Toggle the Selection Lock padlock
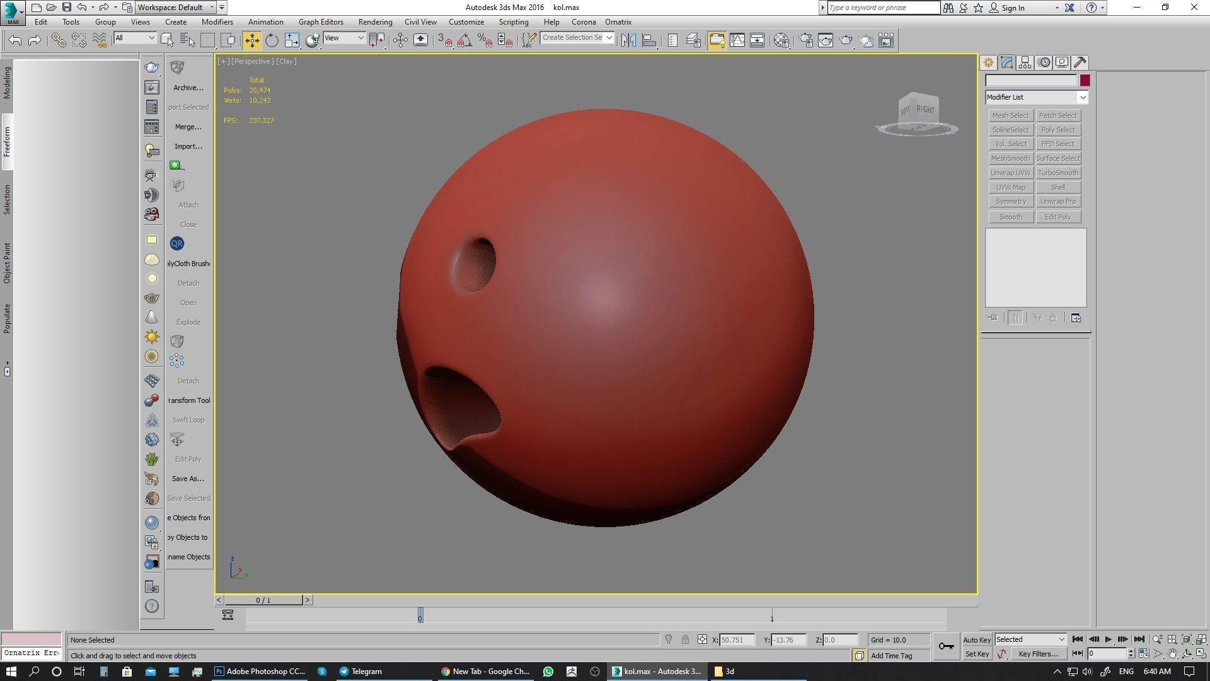The height and width of the screenshot is (681, 1210). tap(685, 639)
